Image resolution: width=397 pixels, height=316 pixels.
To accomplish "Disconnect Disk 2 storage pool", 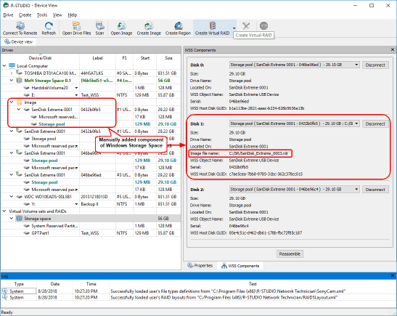I will coord(375,190).
